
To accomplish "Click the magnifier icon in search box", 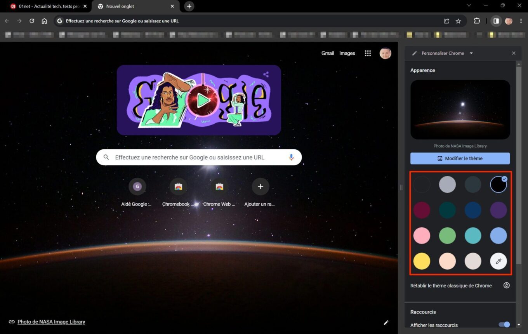I will click(106, 157).
